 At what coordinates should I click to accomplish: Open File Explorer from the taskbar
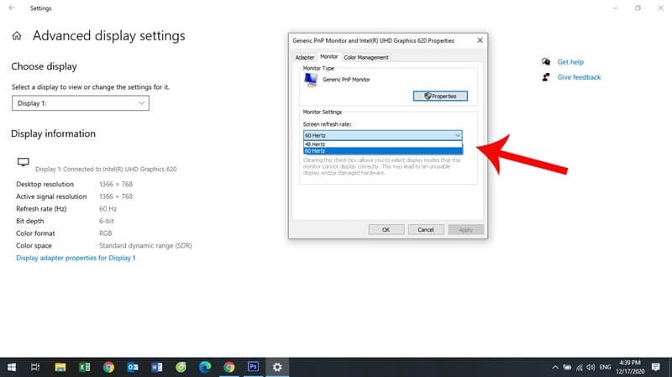[x=60, y=367]
